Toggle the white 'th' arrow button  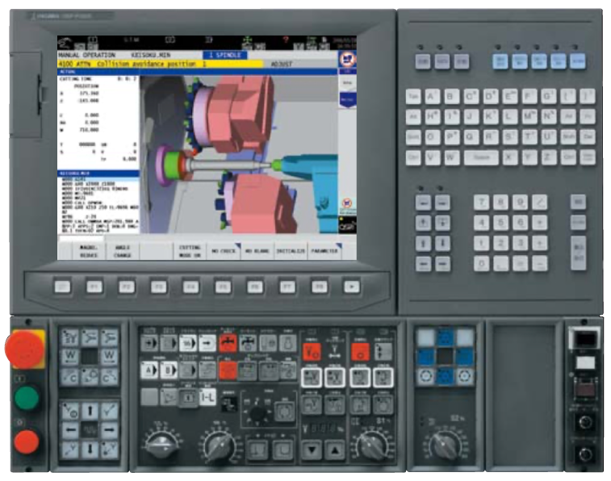point(188,343)
